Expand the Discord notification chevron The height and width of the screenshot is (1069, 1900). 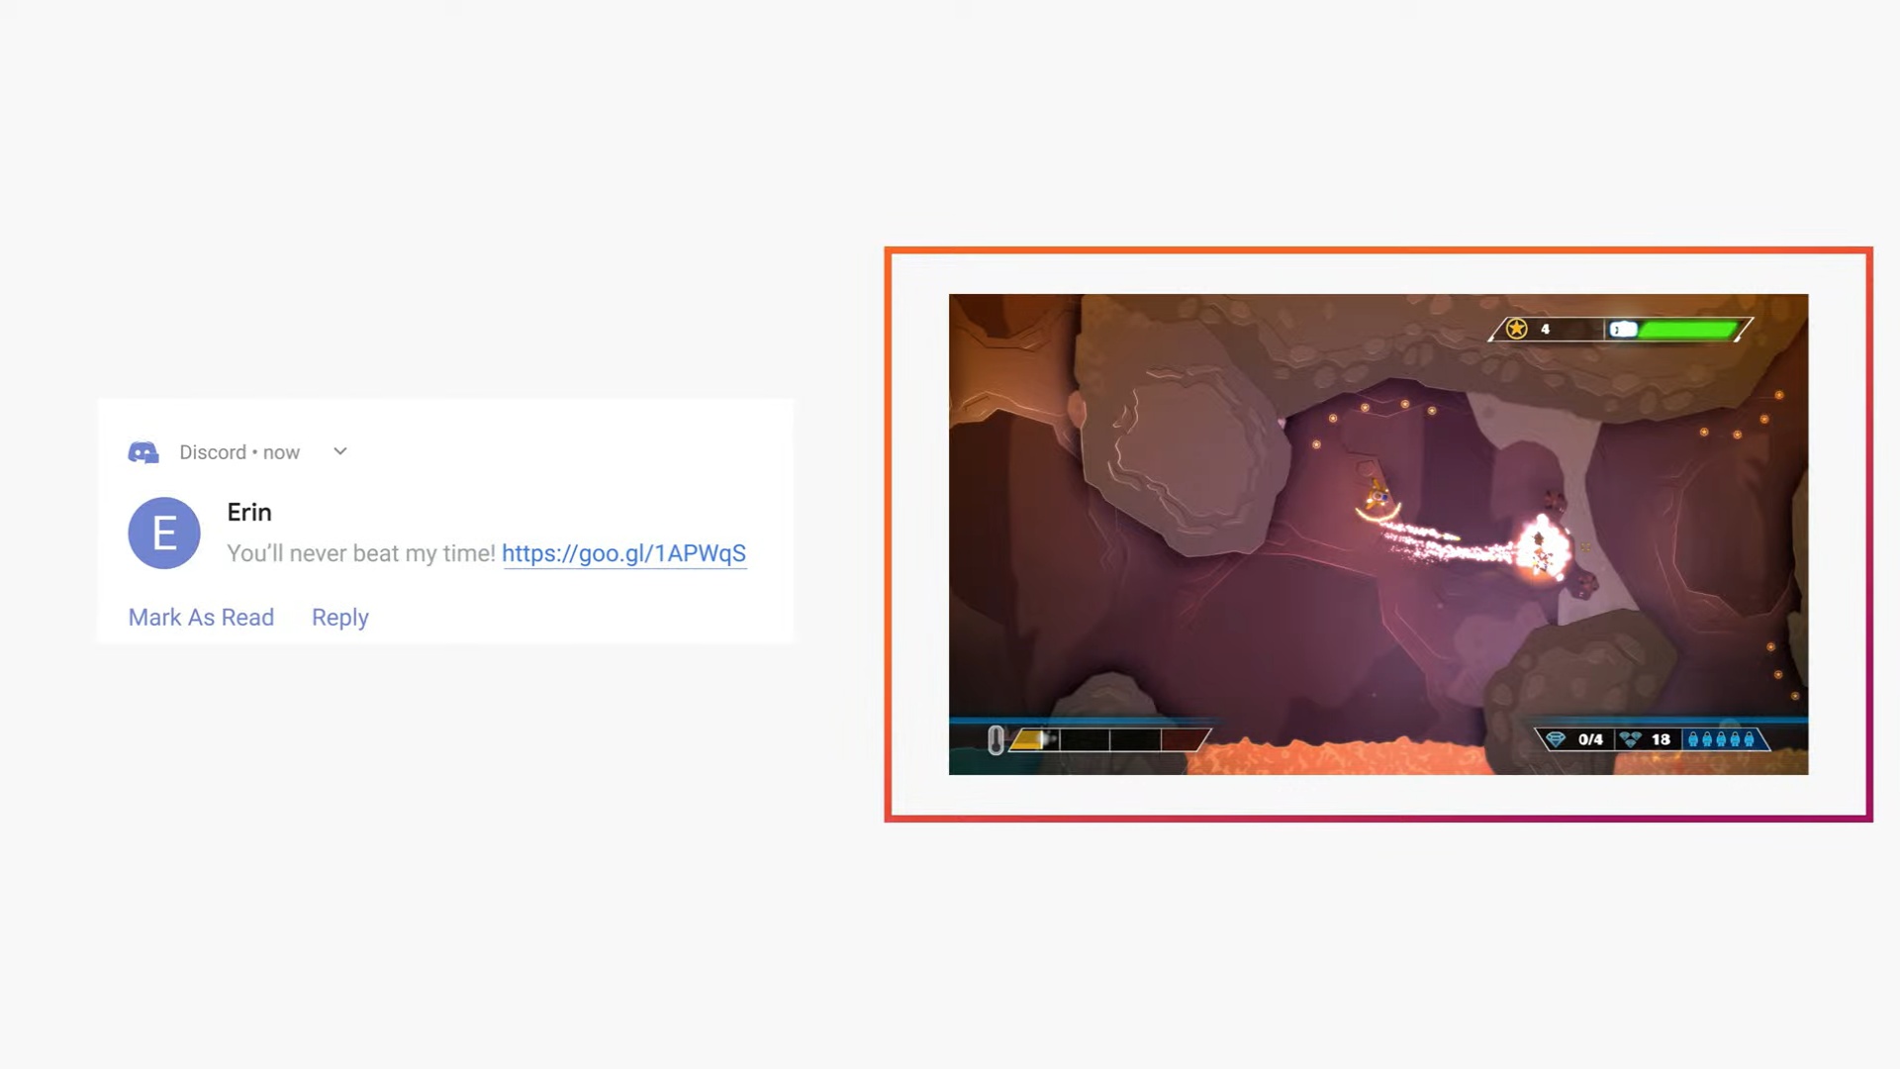340,451
